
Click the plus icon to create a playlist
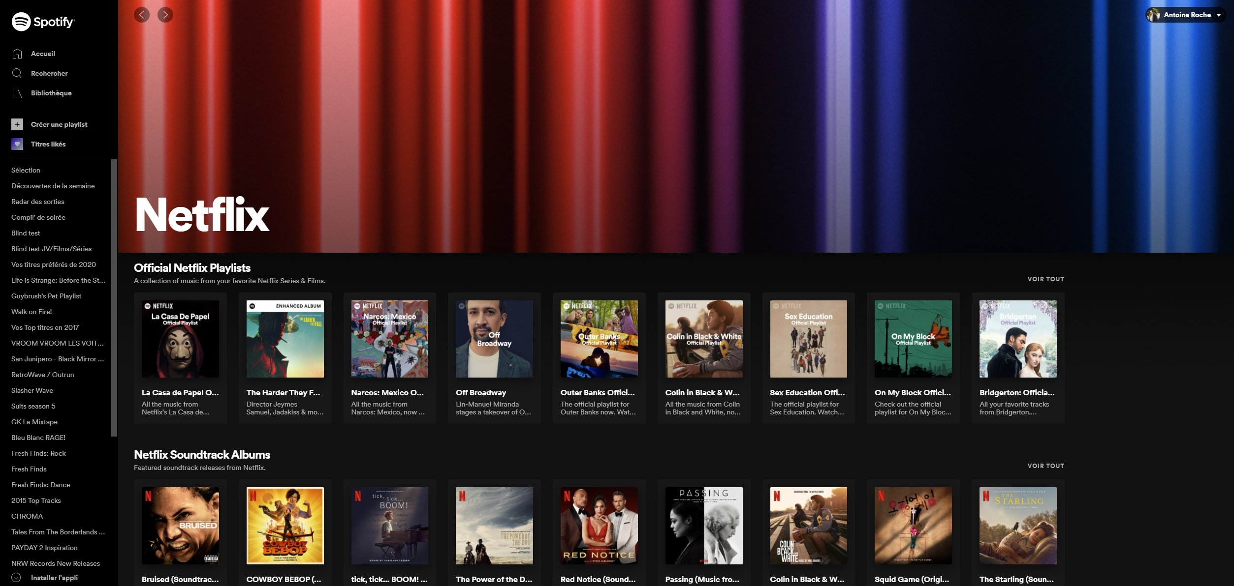pyautogui.click(x=17, y=124)
